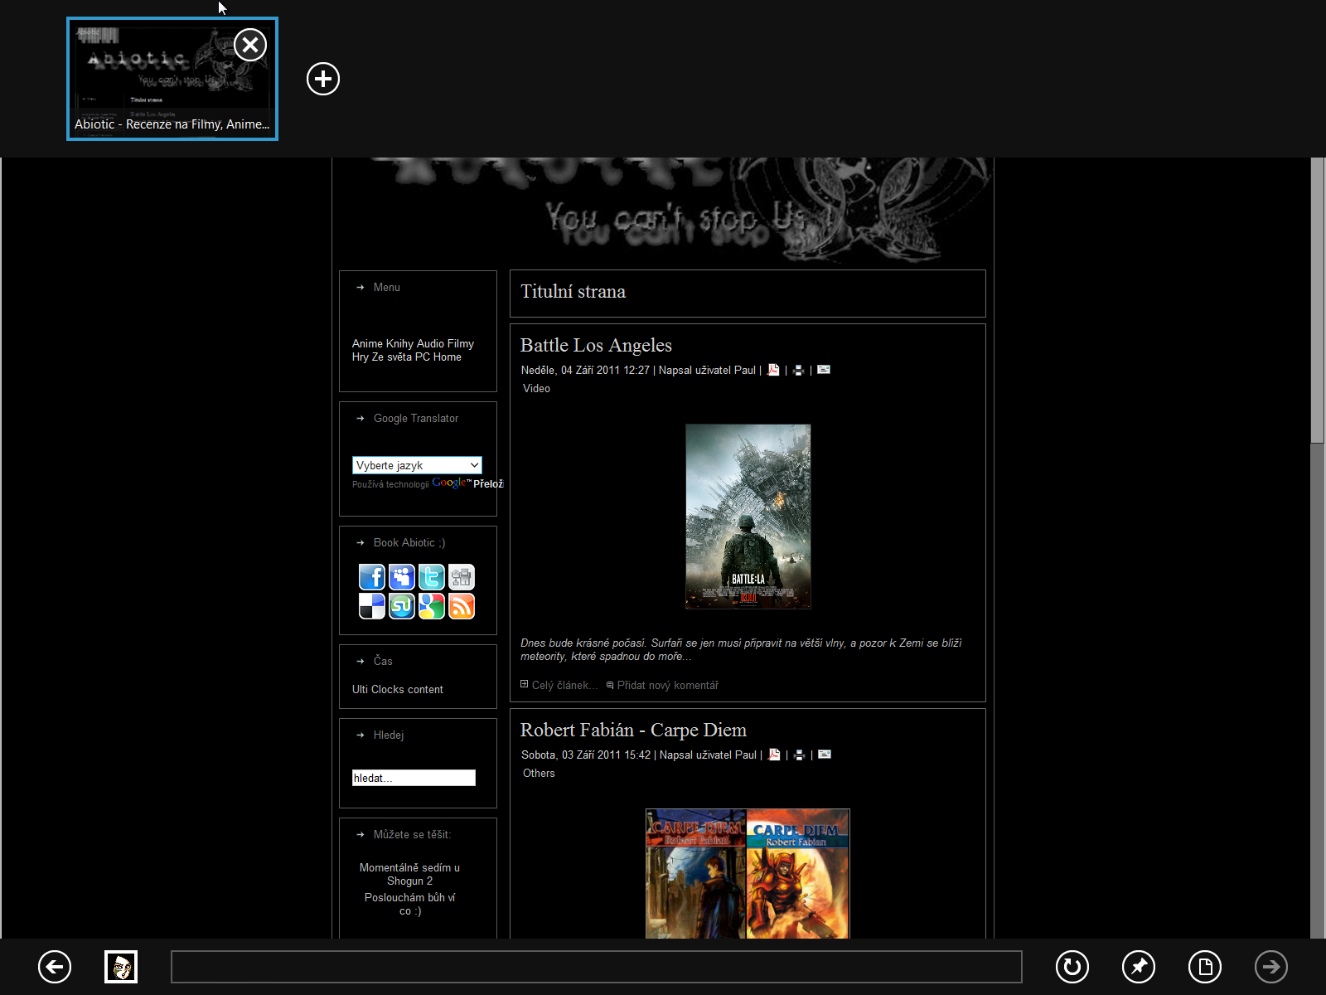Open the Filmy menu link
This screenshot has width=1326, height=995.
pyautogui.click(x=461, y=343)
